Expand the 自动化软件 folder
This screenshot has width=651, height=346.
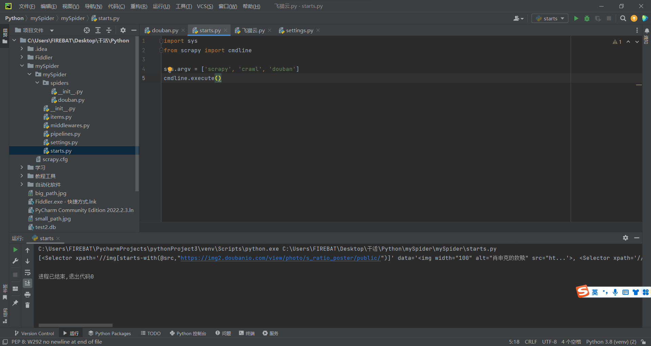22,185
